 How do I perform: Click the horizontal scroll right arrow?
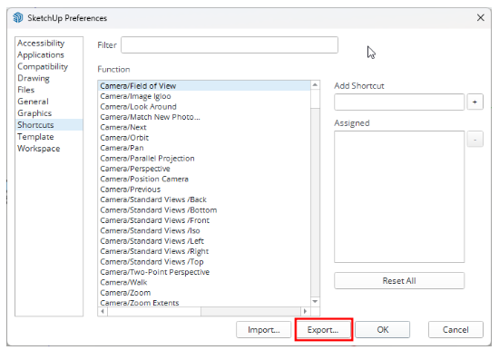click(x=305, y=311)
